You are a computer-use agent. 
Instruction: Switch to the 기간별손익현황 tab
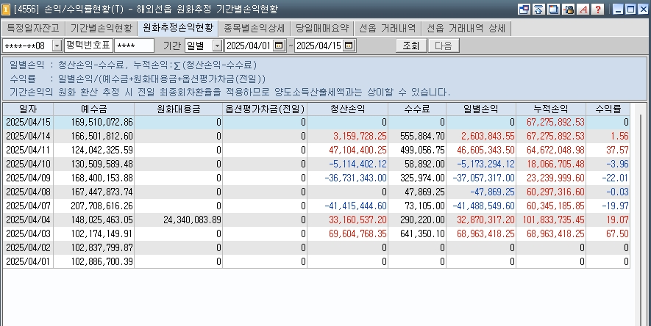(101, 28)
